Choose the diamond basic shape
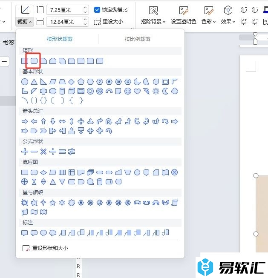This screenshot has width=268, height=278. 72,82
